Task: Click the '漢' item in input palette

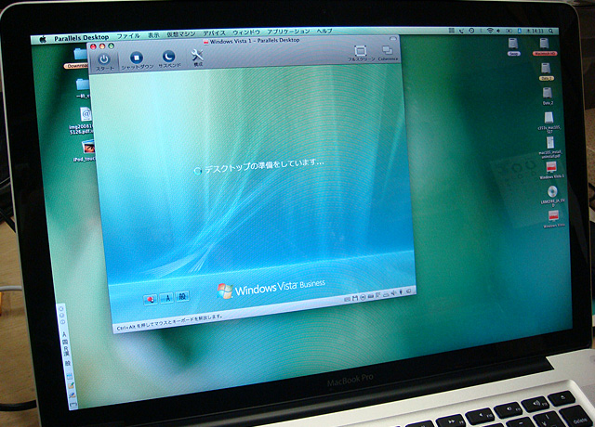Action: pyautogui.click(x=67, y=353)
